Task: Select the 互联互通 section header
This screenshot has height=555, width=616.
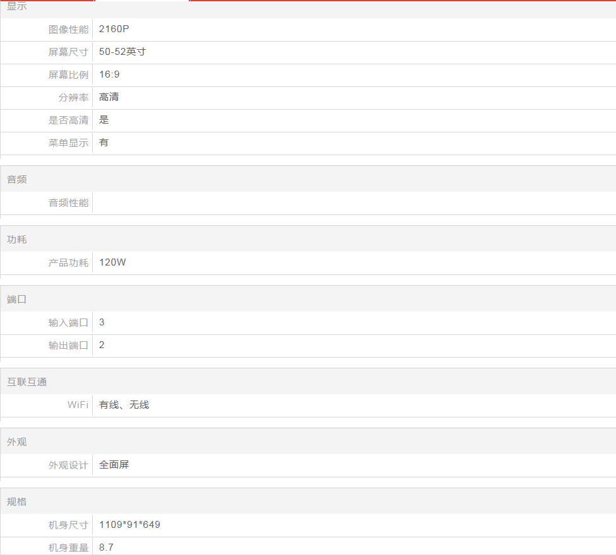Action: pyautogui.click(x=27, y=382)
